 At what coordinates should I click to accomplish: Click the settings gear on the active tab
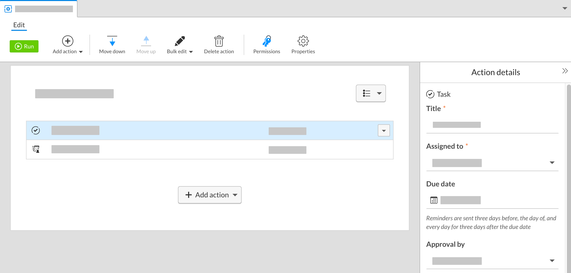(x=8, y=9)
